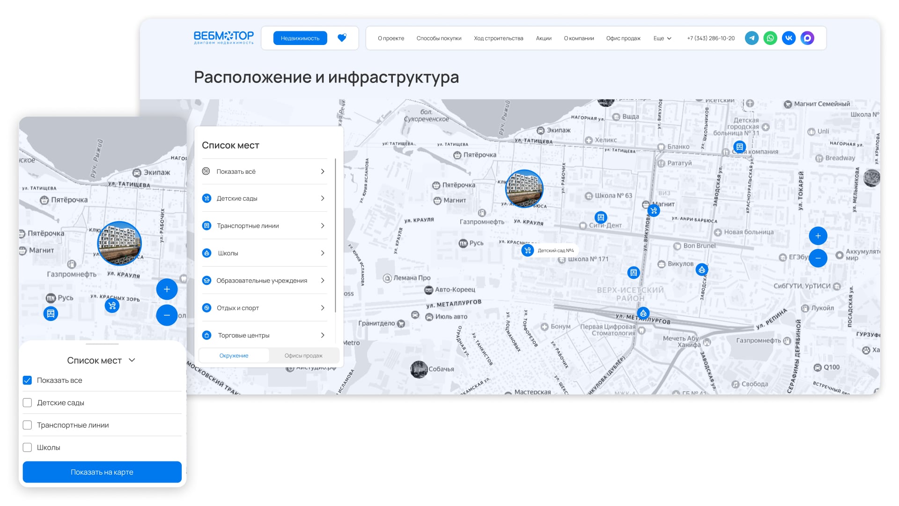Open favorites heart icon in header
Screen dimensions: 899x506
pos(342,38)
